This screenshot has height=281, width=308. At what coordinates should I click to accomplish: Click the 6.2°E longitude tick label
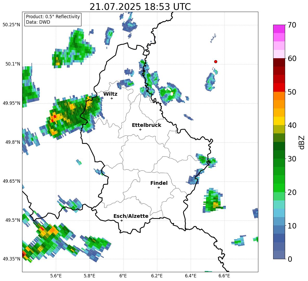pyautogui.click(x=157, y=276)
